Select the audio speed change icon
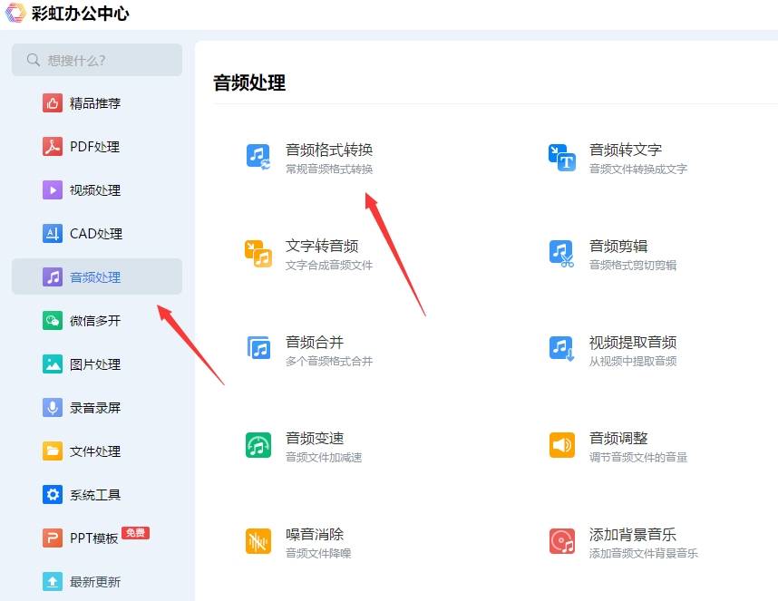 tap(258, 445)
